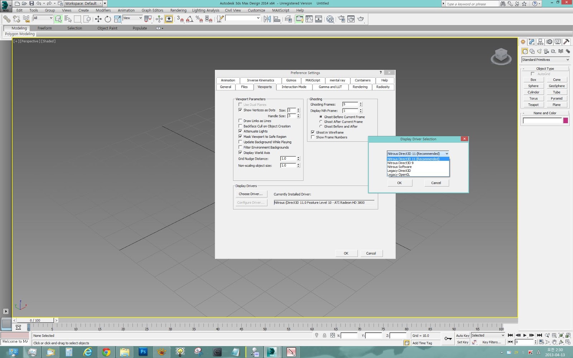Select the Cameras category icon
573x358 pixels.
click(546, 51)
